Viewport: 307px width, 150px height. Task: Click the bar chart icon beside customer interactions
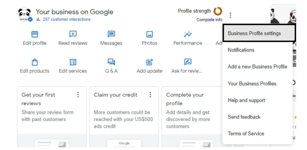coord(38,19)
